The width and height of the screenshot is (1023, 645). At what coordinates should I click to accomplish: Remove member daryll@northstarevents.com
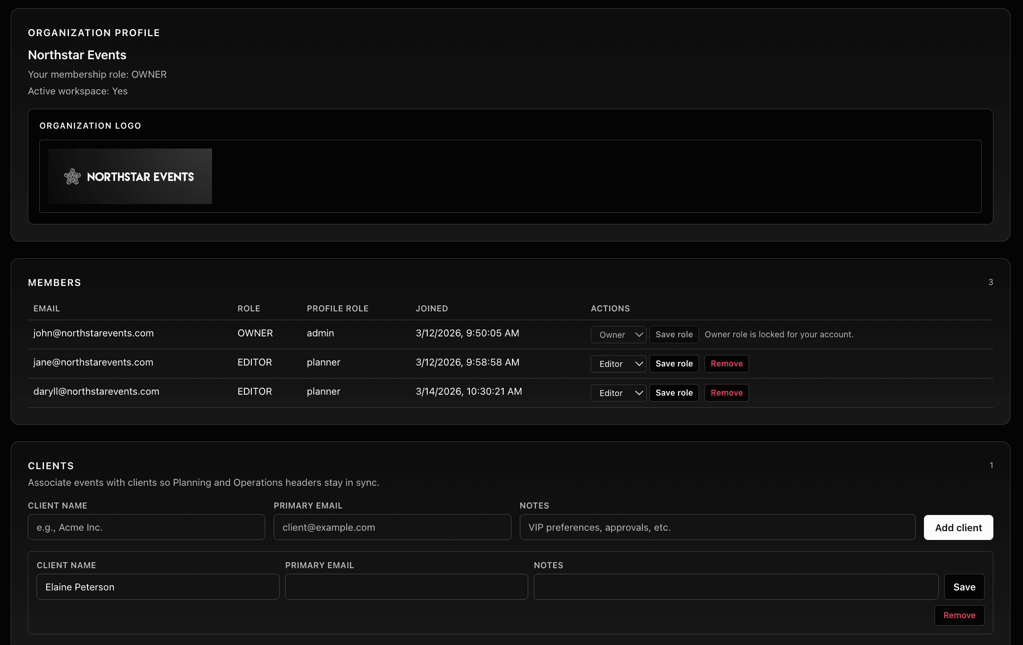(x=726, y=392)
